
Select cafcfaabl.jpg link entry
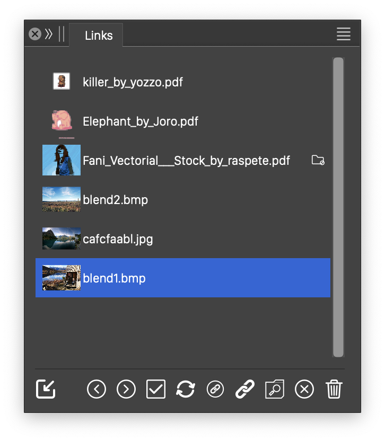tap(118, 239)
